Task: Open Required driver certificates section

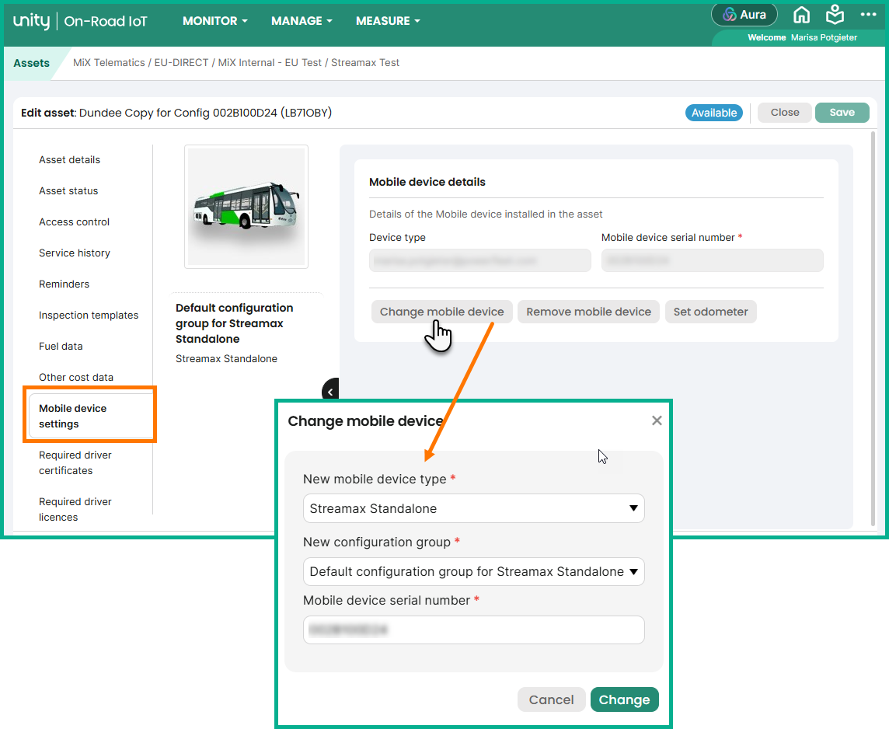Action: point(75,462)
